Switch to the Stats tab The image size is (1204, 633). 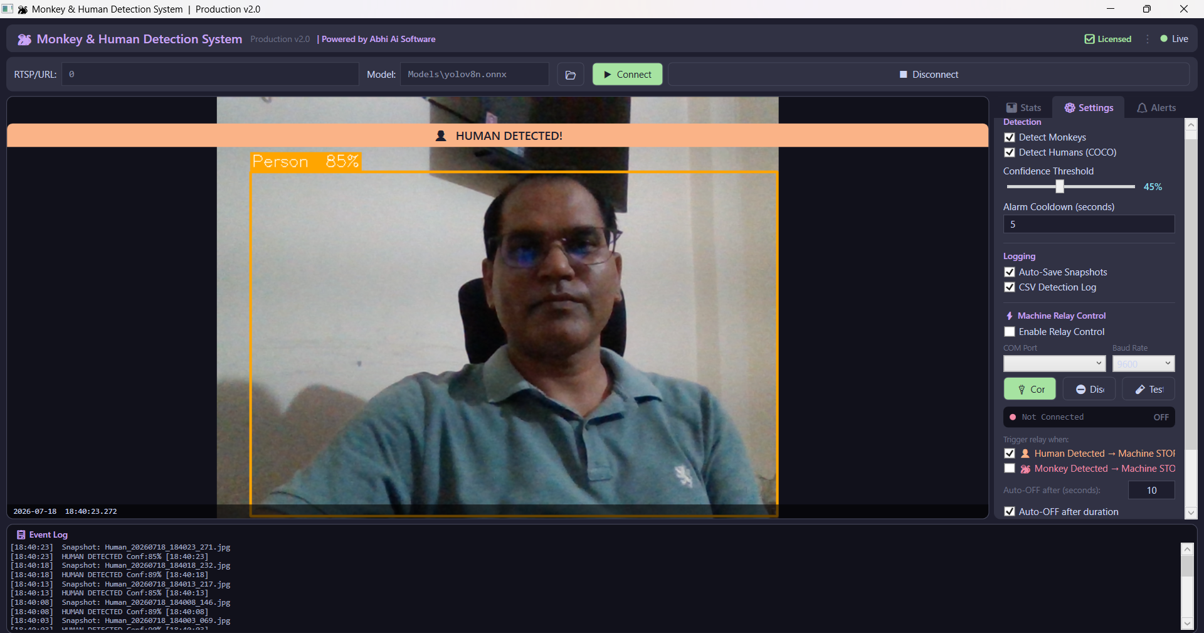pos(1023,108)
